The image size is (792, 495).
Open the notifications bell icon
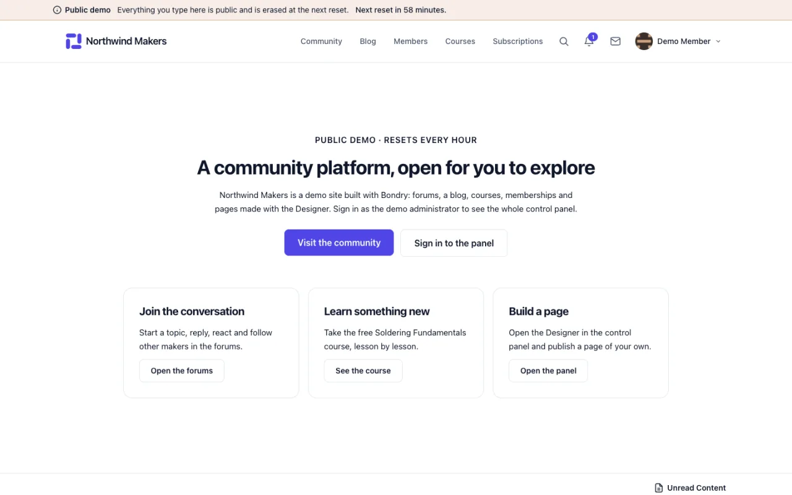click(x=589, y=41)
